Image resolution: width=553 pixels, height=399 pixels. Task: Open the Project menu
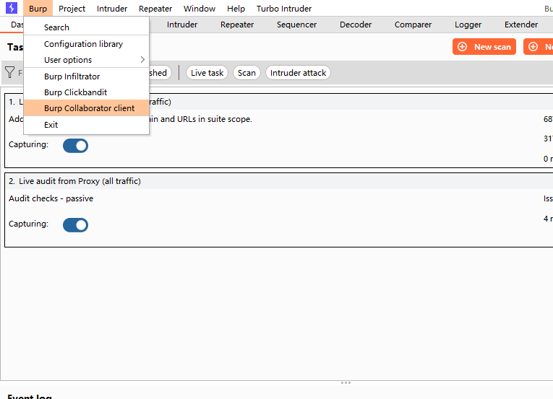[72, 9]
